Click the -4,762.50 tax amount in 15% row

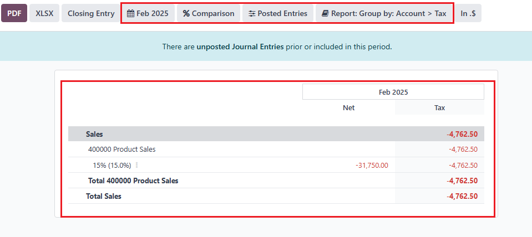pos(463,165)
